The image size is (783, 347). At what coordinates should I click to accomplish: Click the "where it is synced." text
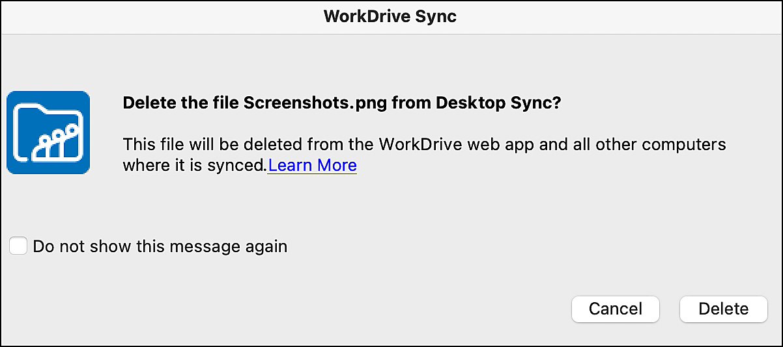point(195,166)
